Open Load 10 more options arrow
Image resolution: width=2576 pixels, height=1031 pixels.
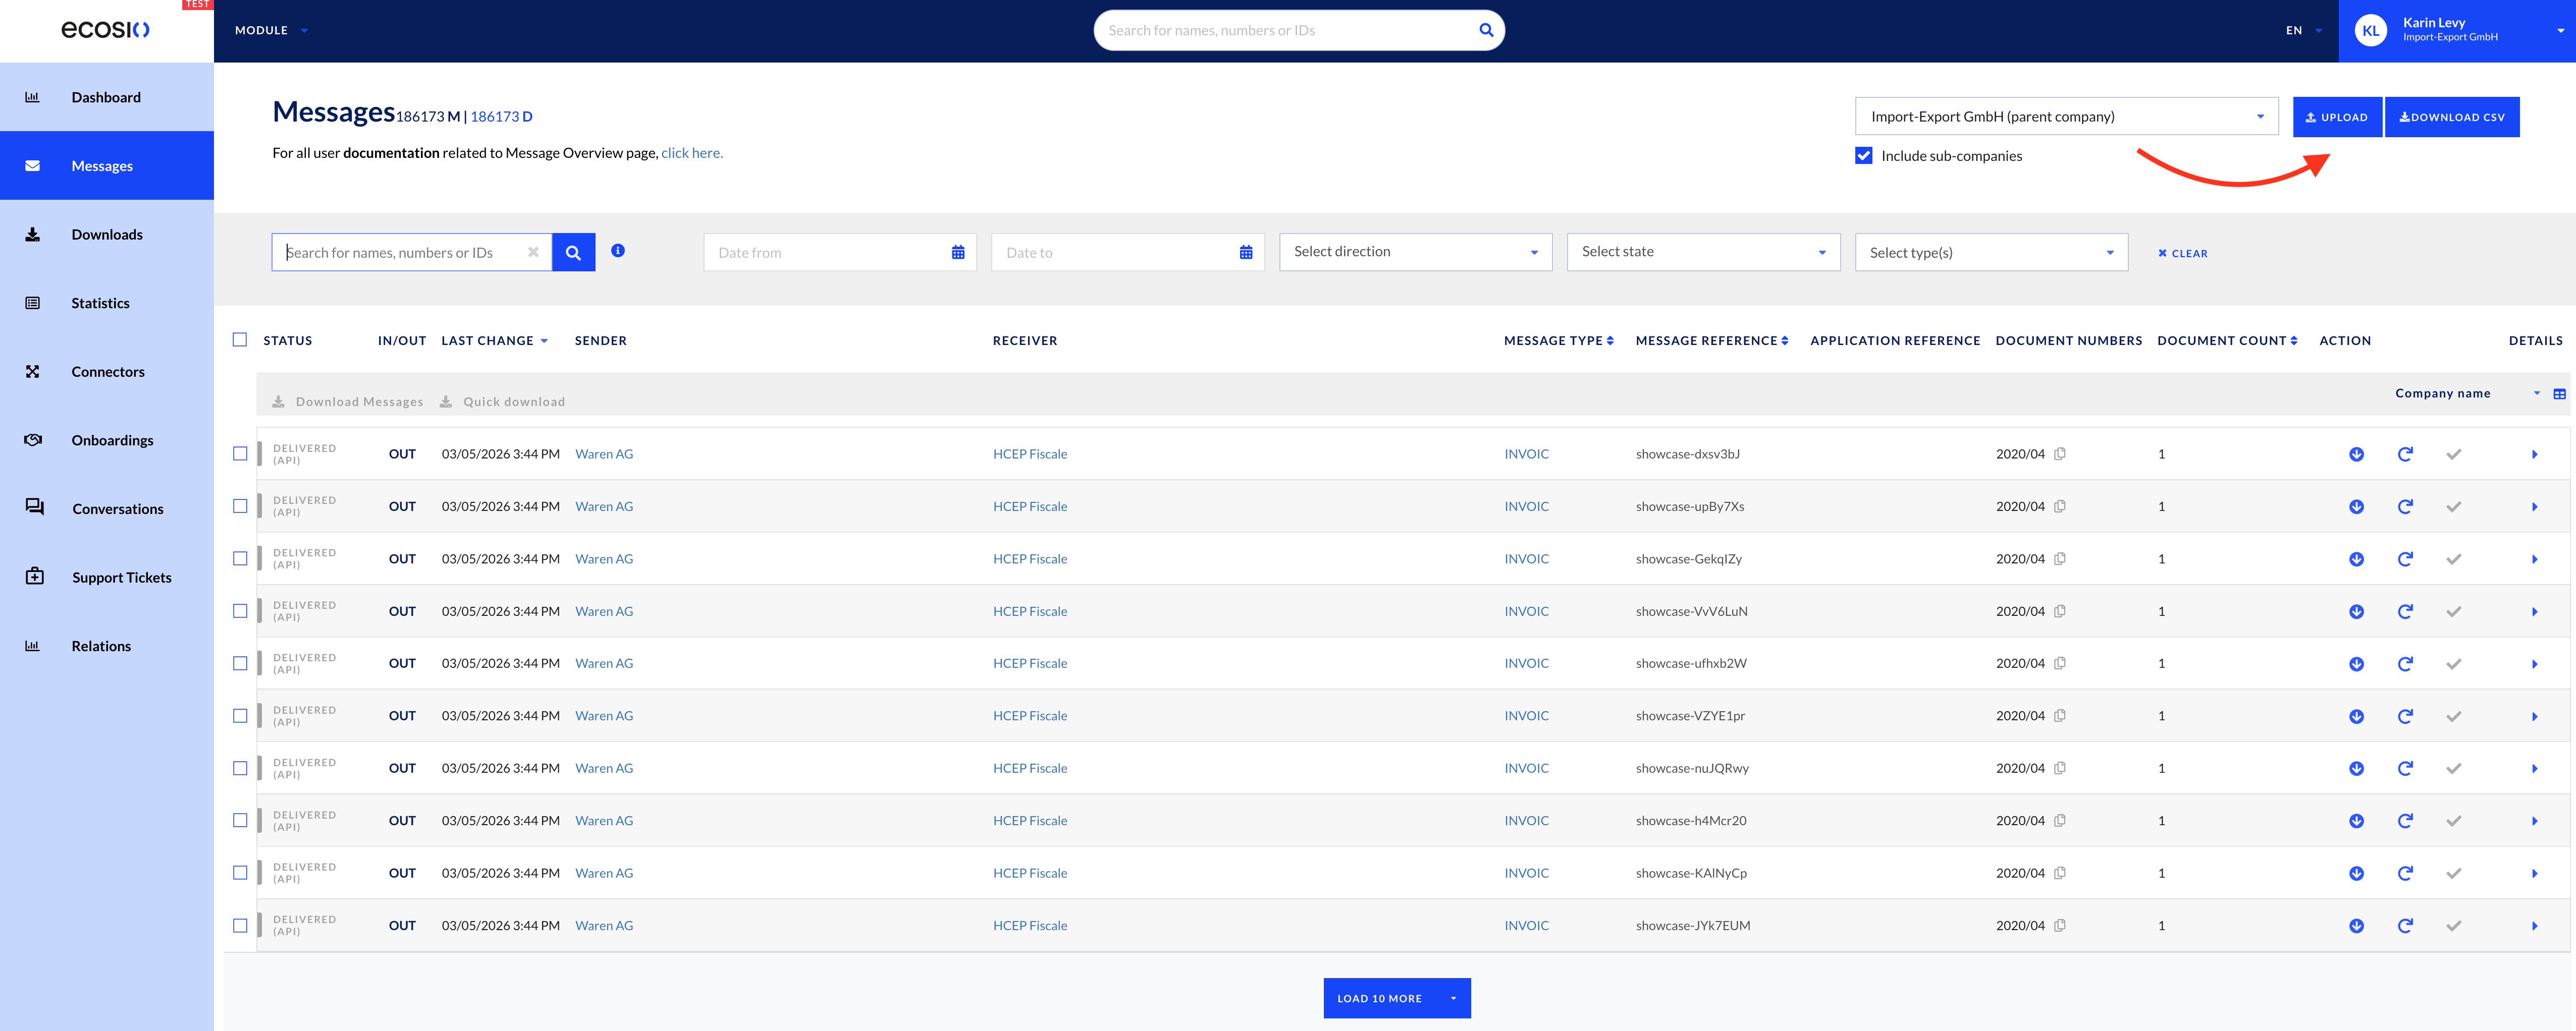tap(1453, 998)
